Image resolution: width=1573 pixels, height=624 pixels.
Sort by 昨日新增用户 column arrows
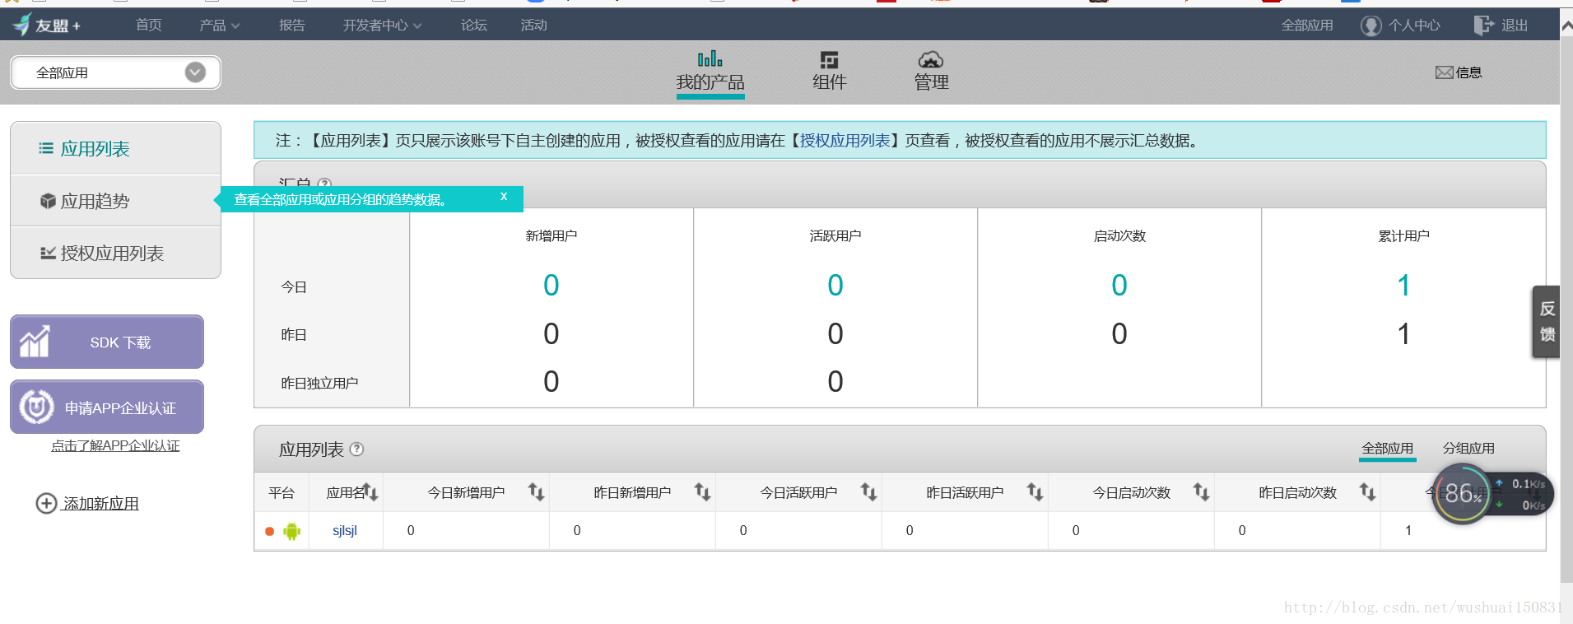(x=702, y=492)
